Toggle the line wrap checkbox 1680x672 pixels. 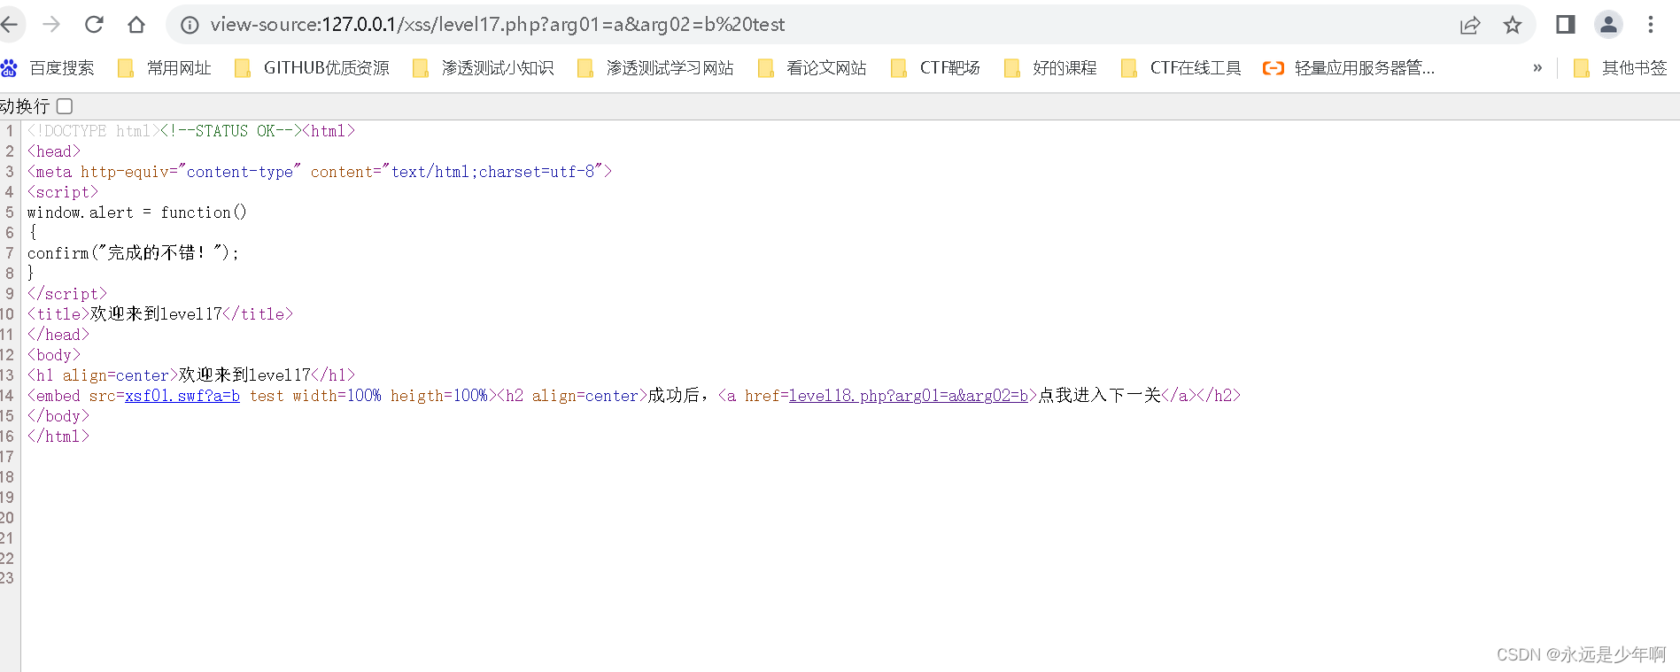(65, 106)
